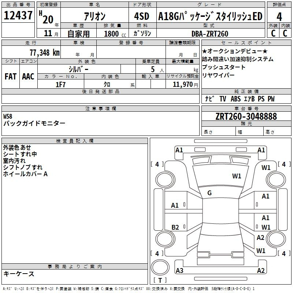Select the recycle deposit amount 11,970
Image resolution: width=293 pixels, height=293 pixels.
pyautogui.click(x=182, y=84)
